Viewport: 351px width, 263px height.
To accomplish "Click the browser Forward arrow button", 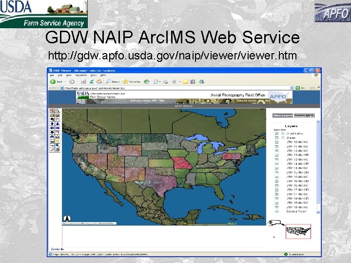I will pos(72,82).
